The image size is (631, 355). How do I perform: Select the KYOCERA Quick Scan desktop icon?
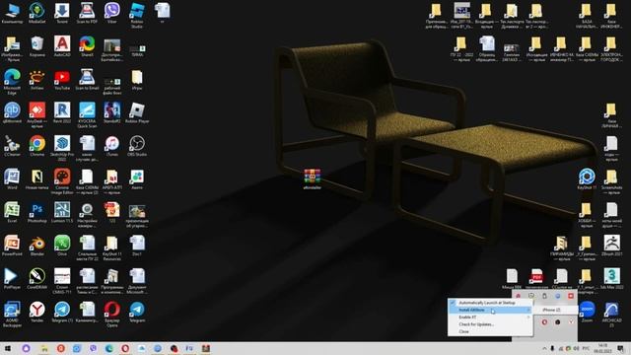[87, 114]
